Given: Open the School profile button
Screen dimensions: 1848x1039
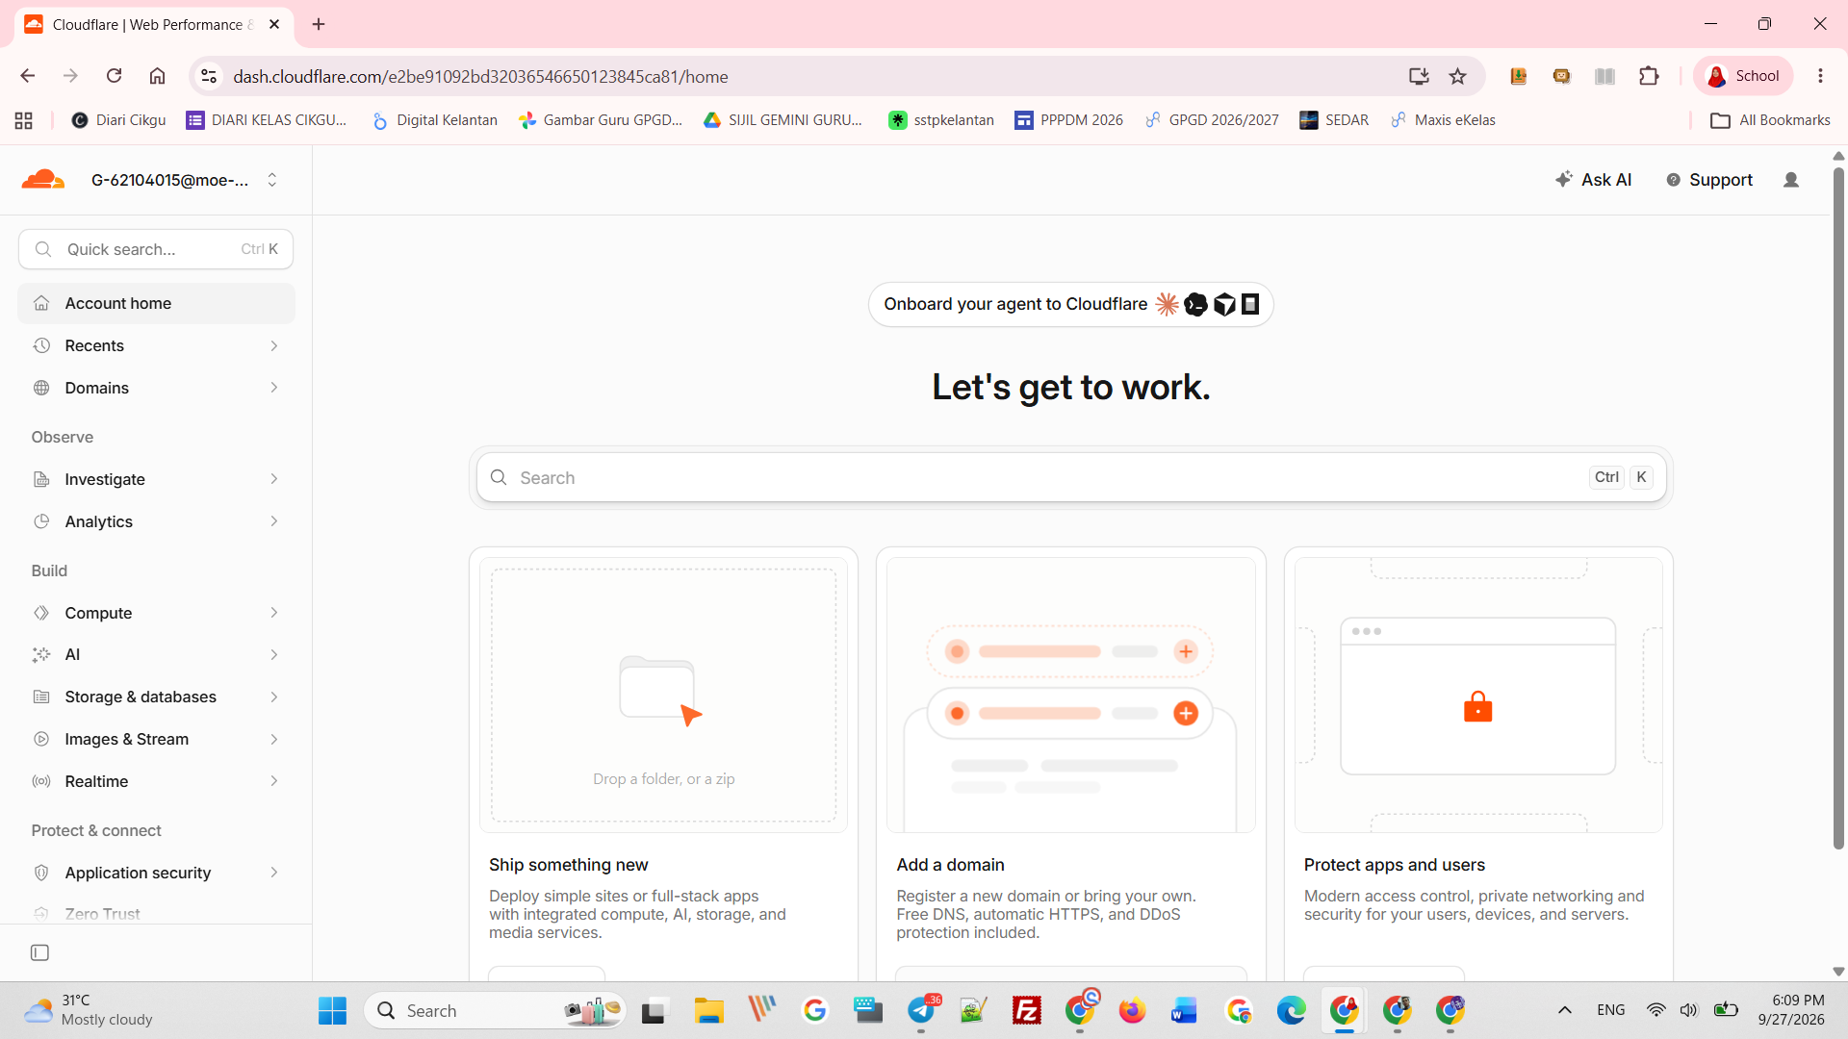Looking at the screenshot, I should click(1743, 76).
